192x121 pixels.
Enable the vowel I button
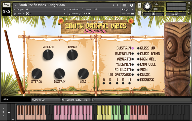[x=117, y=83]
